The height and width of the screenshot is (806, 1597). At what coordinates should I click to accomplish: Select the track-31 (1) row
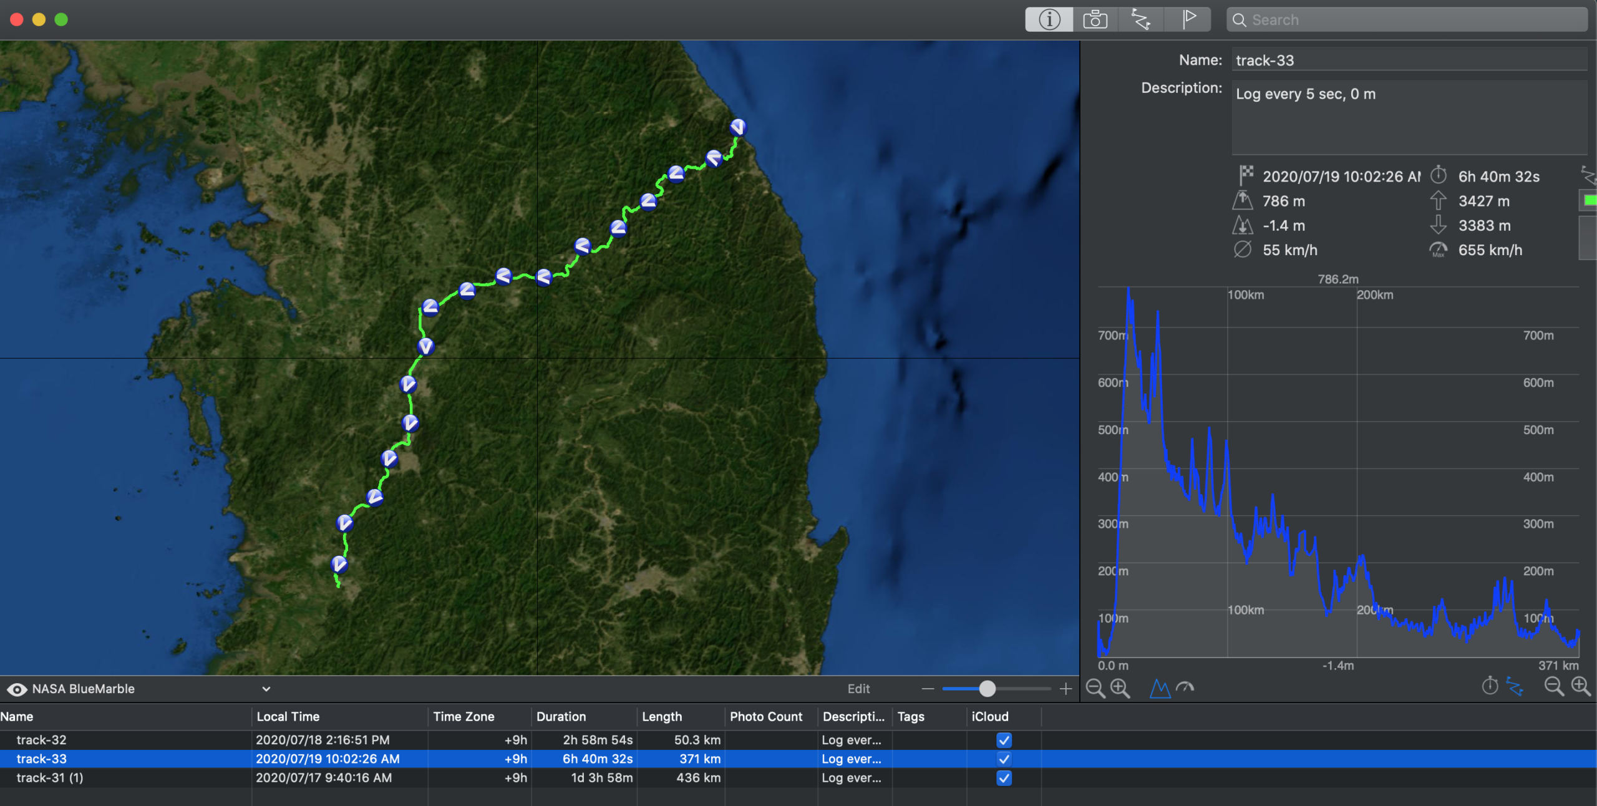[x=798, y=777]
